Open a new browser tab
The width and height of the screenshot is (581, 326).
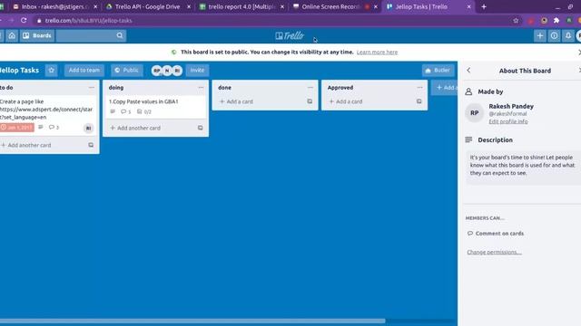[484, 6]
